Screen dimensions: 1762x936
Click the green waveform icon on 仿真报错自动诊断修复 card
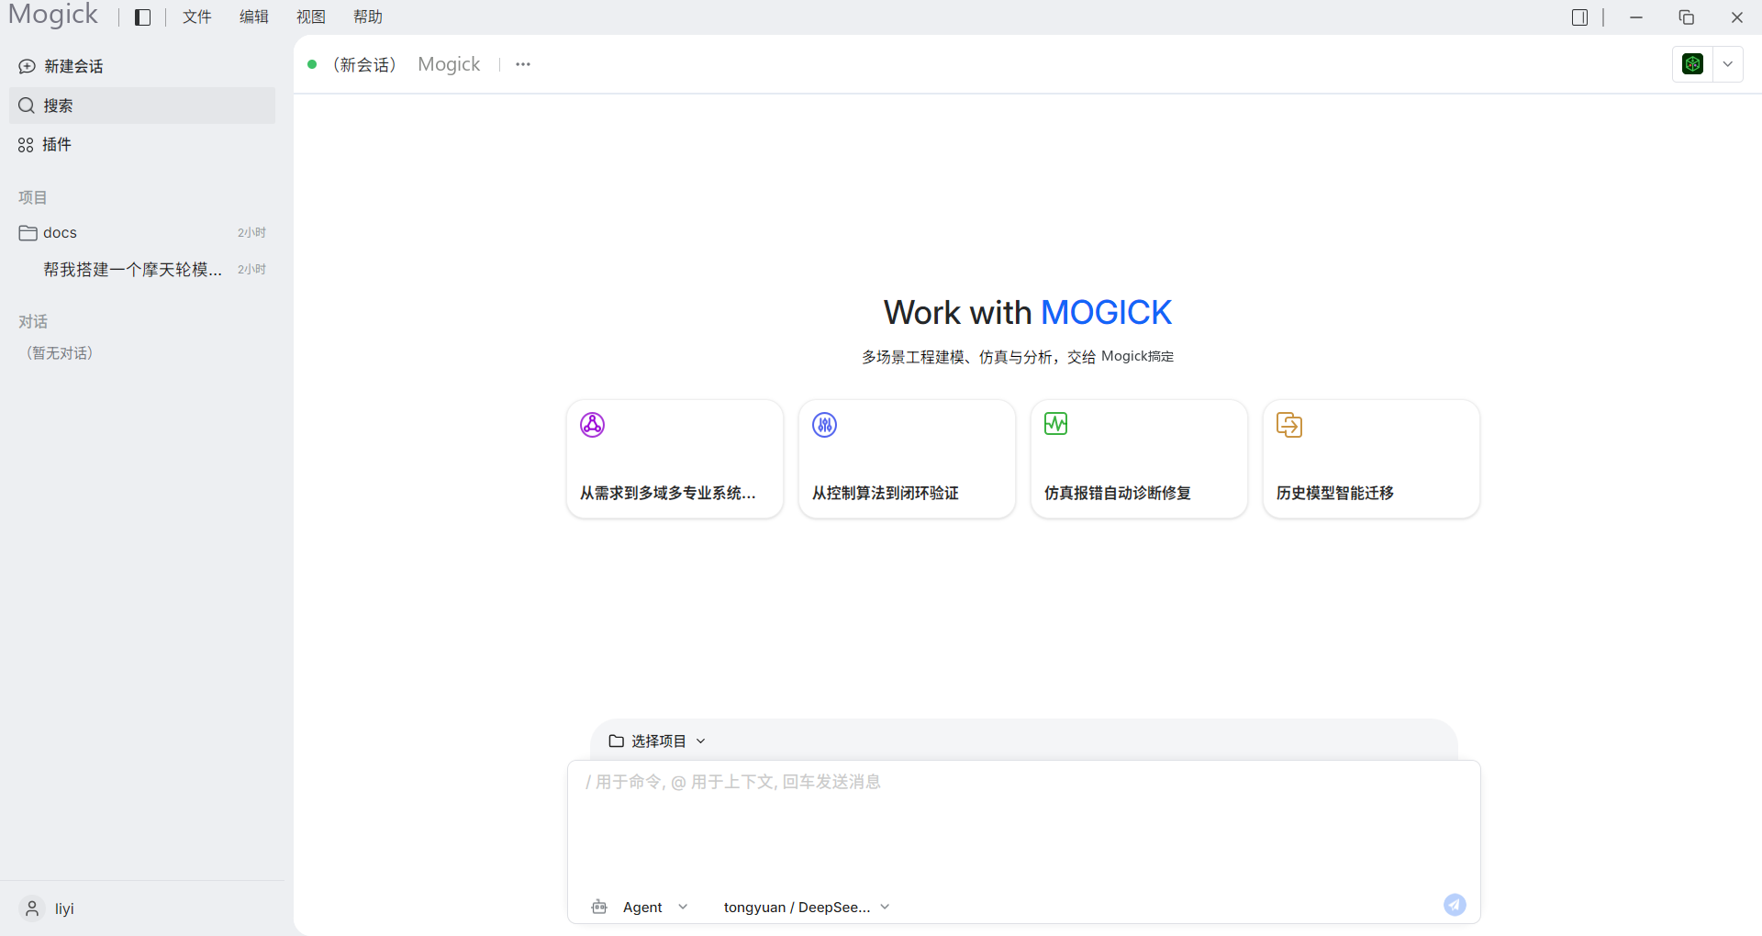[x=1056, y=424]
